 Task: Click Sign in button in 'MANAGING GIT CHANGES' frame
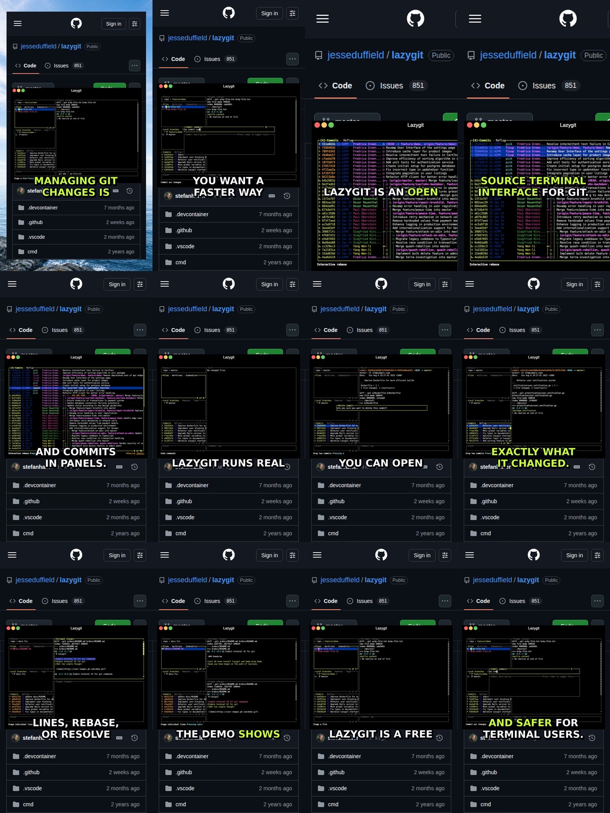113,24
